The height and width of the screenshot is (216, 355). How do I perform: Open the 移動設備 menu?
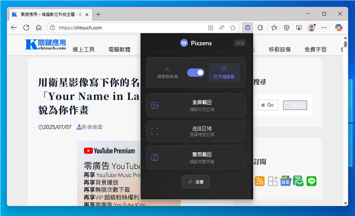(280, 49)
